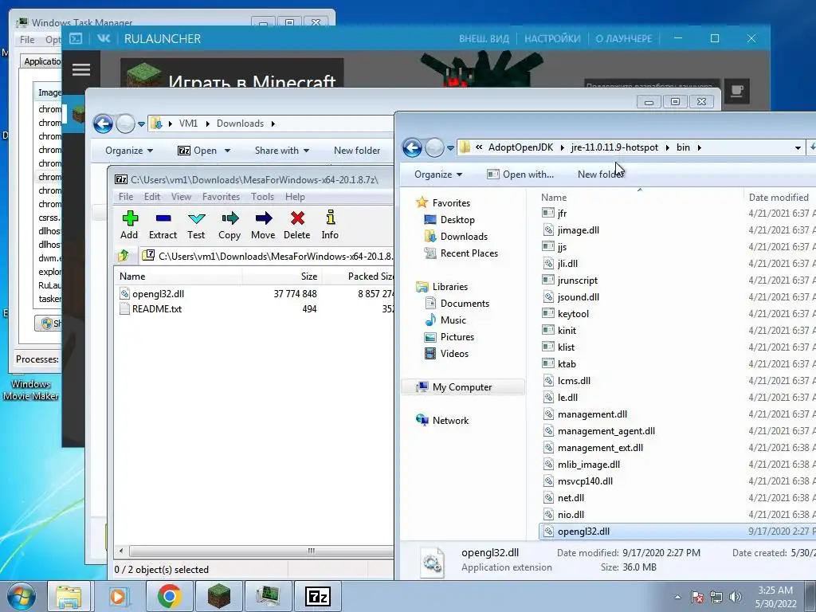Open Favorites menu in 7-Zip
Screen dimensions: 816x612
click(x=222, y=197)
